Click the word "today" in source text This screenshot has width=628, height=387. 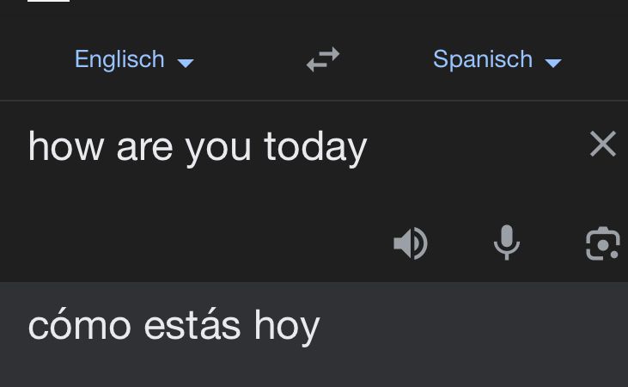coord(315,146)
